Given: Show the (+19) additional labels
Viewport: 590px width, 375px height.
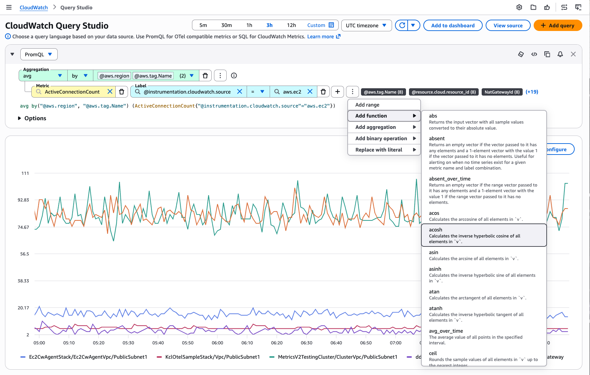Looking at the screenshot, I should pyautogui.click(x=532, y=92).
